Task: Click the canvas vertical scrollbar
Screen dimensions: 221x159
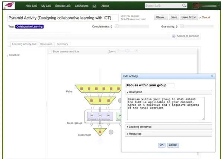Action: pos(198,61)
